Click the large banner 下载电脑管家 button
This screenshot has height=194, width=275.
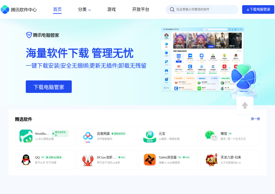coord(49,87)
